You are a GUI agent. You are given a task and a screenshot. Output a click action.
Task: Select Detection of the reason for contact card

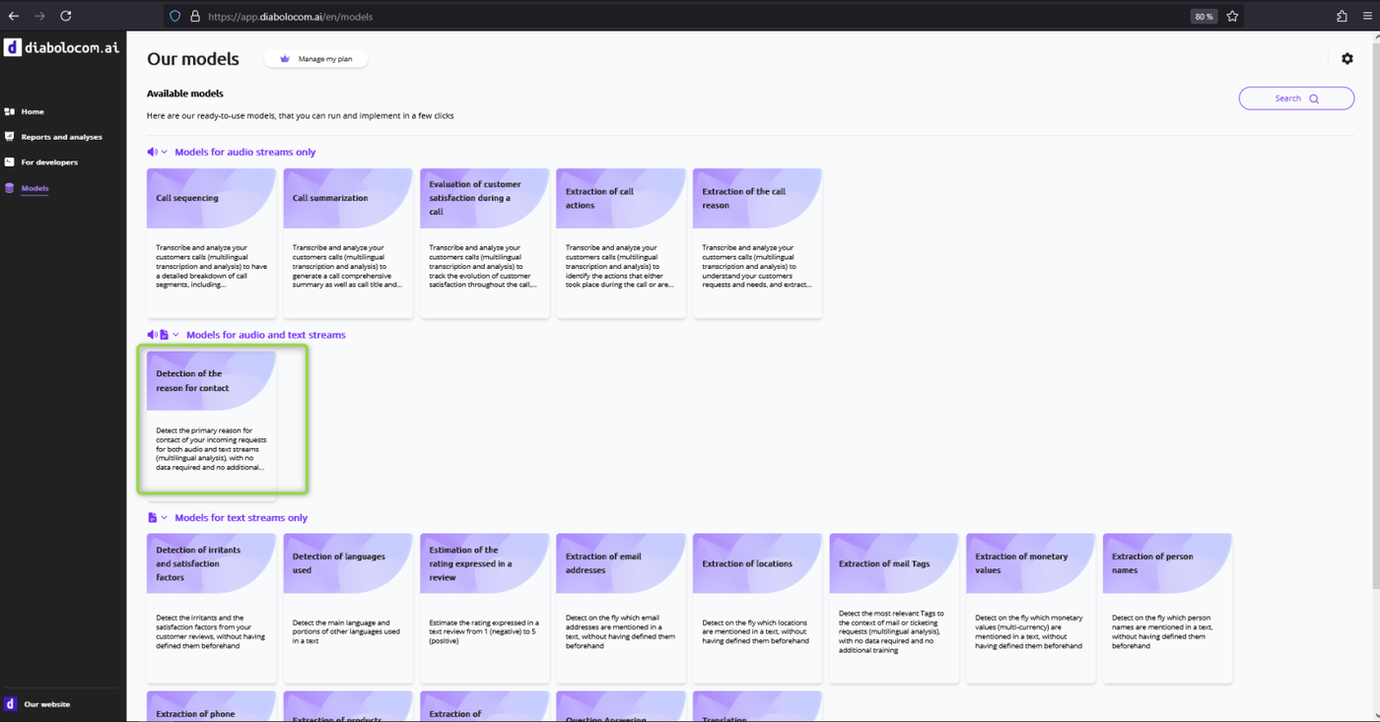(x=211, y=420)
